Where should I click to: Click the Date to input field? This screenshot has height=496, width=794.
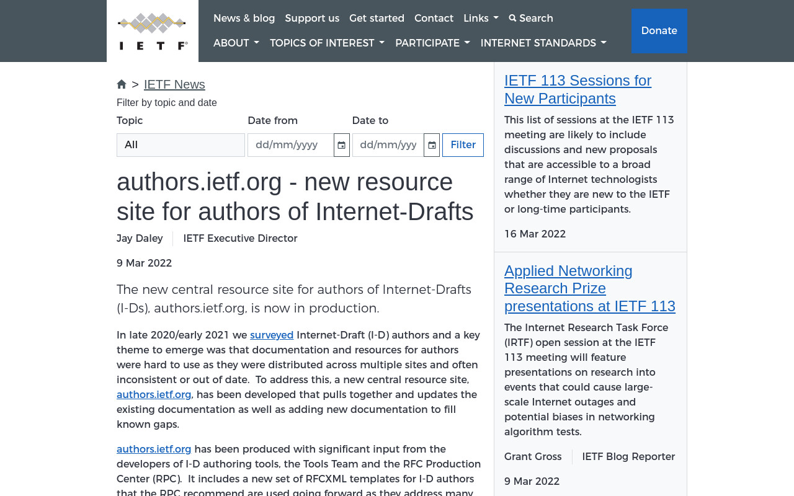(388, 145)
